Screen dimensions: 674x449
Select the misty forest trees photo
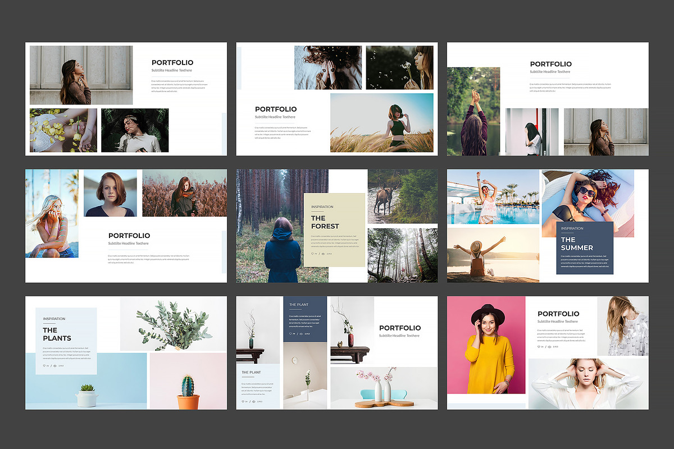point(403,255)
